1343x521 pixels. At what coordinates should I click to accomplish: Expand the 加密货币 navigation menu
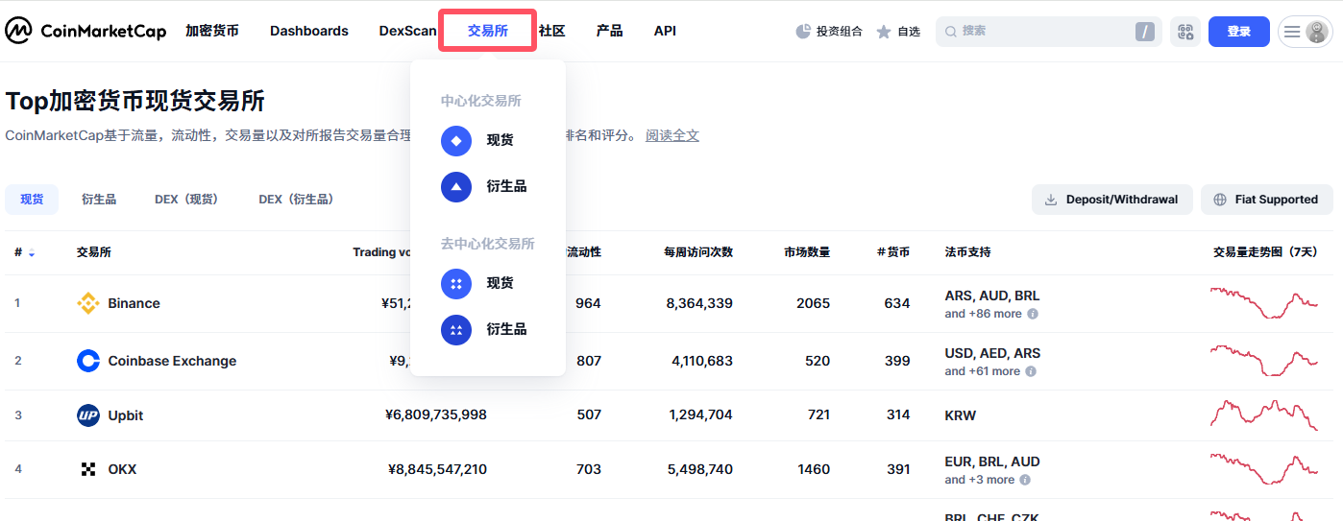[x=212, y=31]
